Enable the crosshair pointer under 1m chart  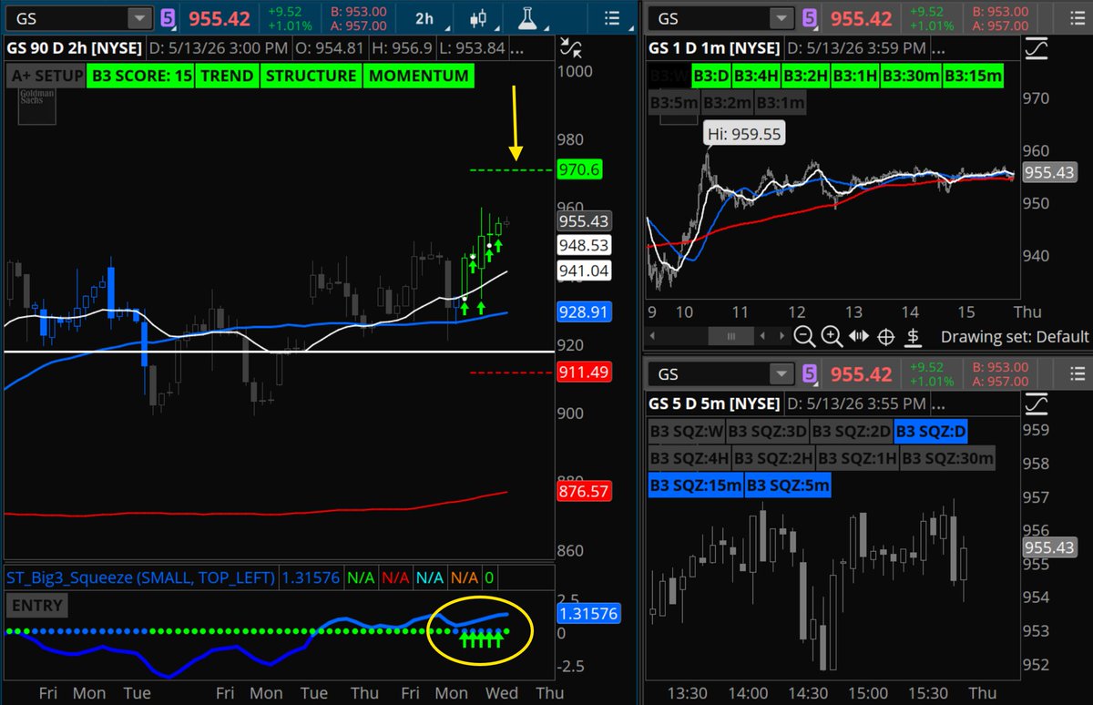click(x=885, y=336)
